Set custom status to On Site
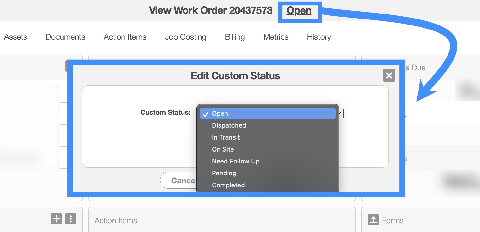The width and height of the screenshot is (480, 232). [223, 149]
